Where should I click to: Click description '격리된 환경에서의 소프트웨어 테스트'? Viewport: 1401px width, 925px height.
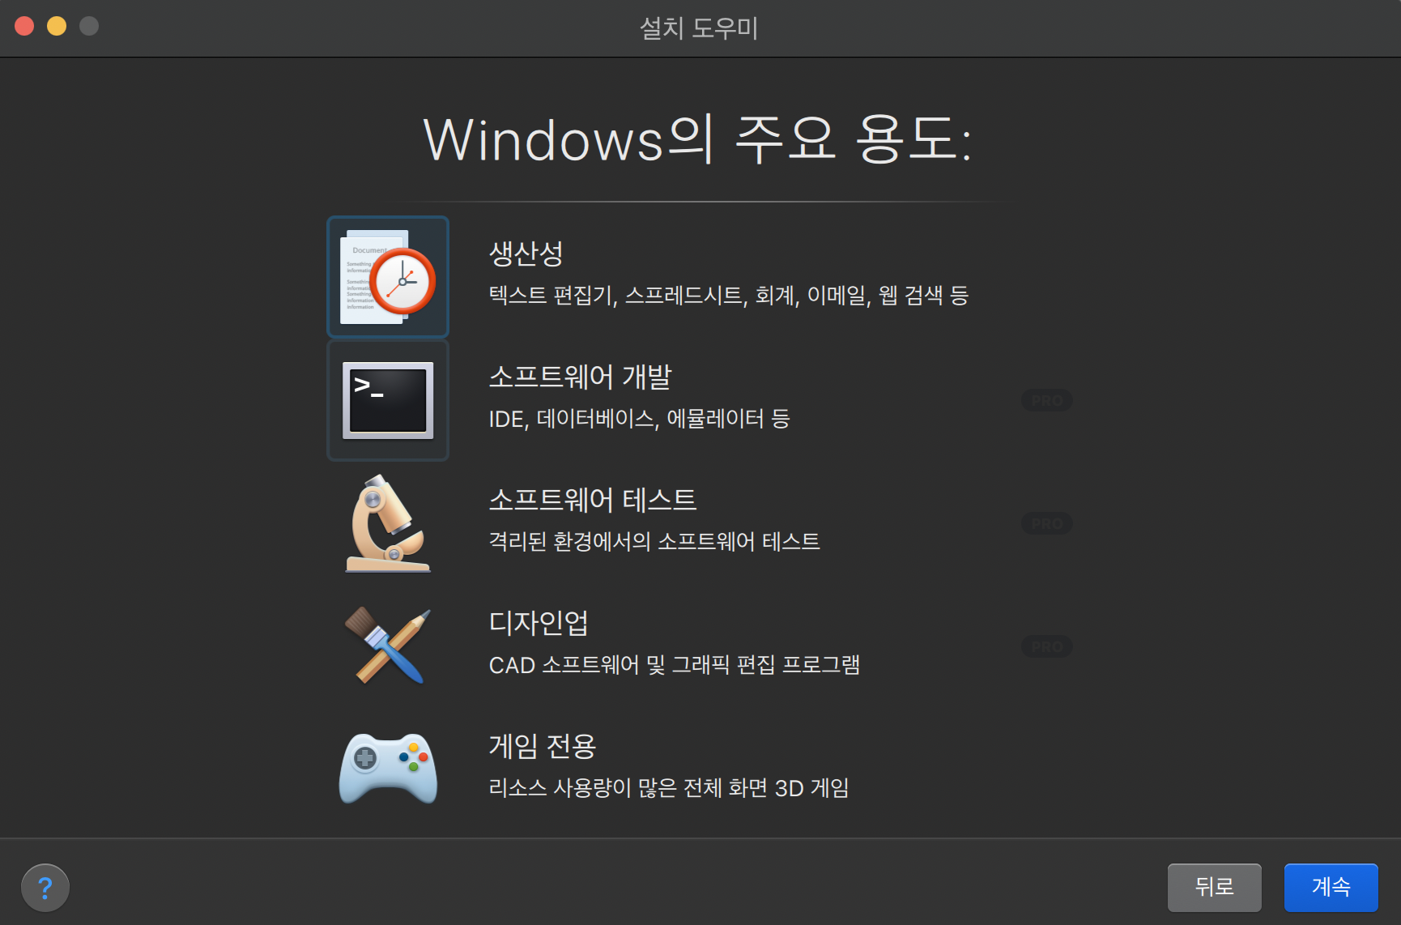point(654,541)
